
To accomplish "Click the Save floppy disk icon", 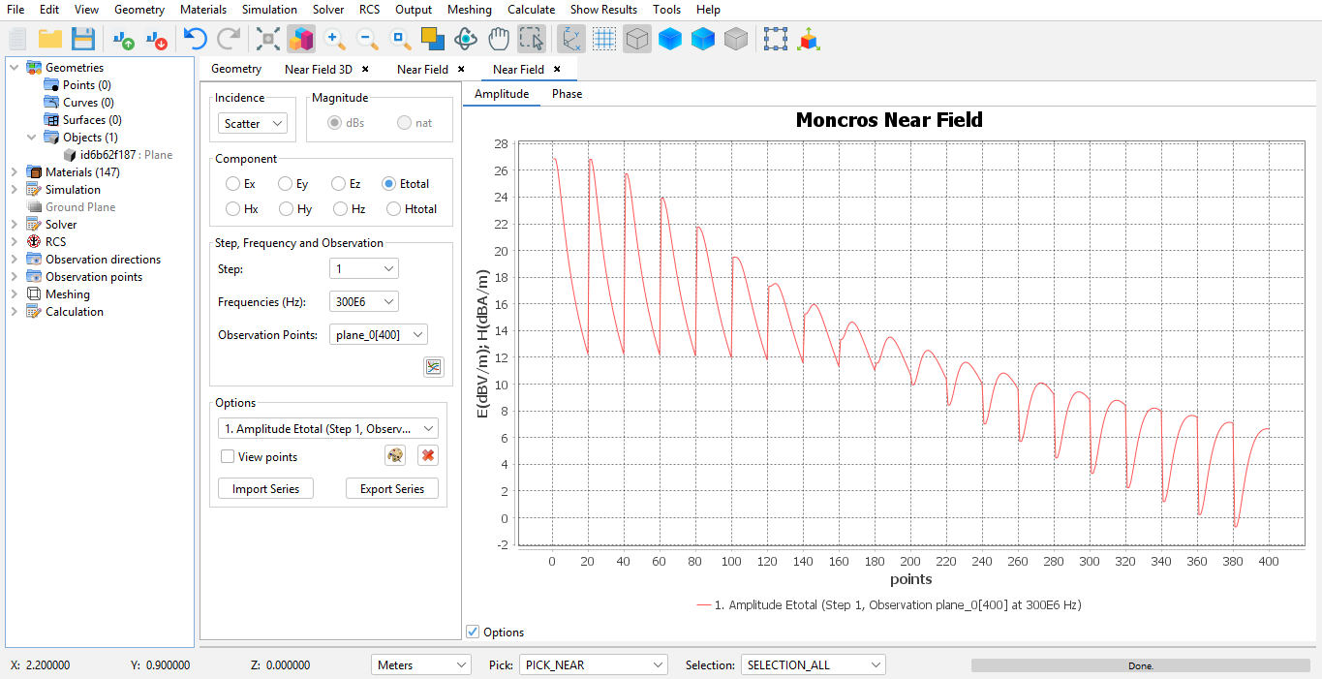I will click(83, 39).
